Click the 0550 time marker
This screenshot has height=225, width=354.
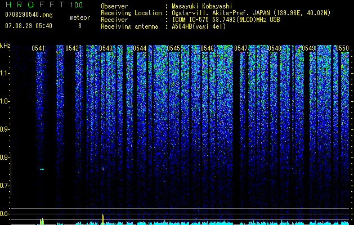pyautogui.click(x=342, y=48)
